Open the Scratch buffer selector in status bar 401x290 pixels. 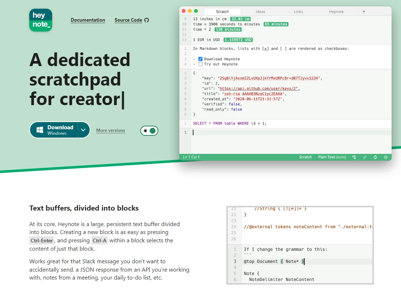coord(305,157)
